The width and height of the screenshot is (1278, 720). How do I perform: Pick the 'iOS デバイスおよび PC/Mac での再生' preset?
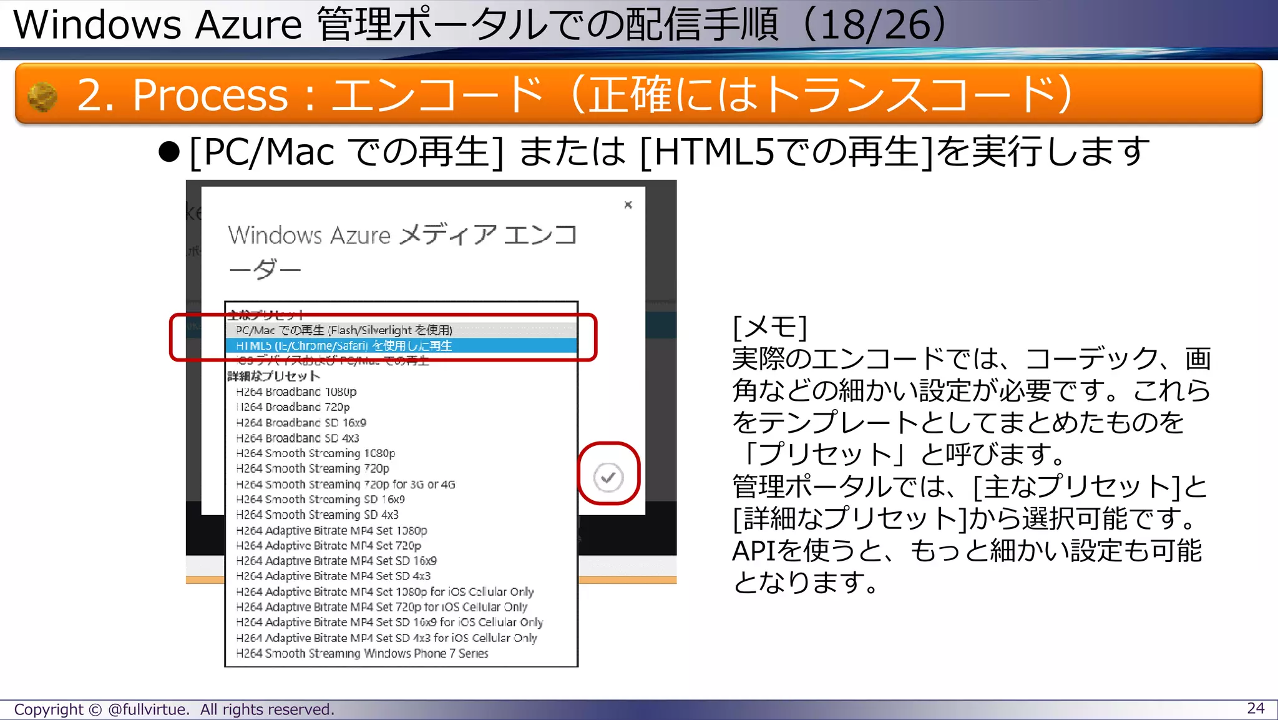pos(401,360)
